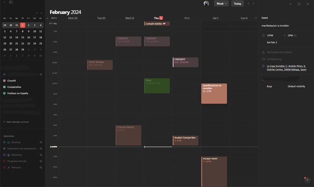Unhide the blurred calendar above Crossfit
The height and width of the screenshot is (187, 314).
tap(41, 74)
